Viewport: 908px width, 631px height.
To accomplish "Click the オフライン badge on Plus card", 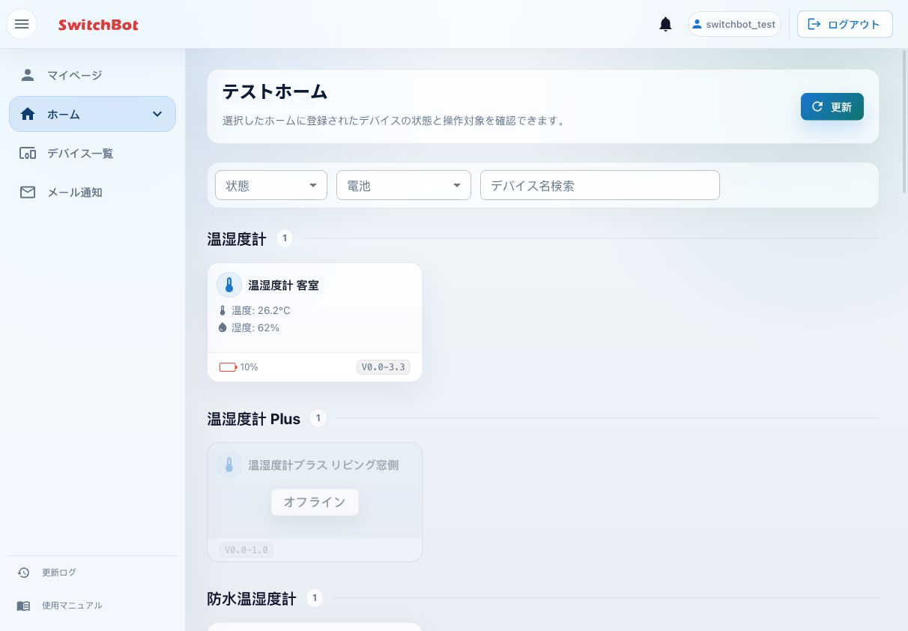I will coord(315,502).
